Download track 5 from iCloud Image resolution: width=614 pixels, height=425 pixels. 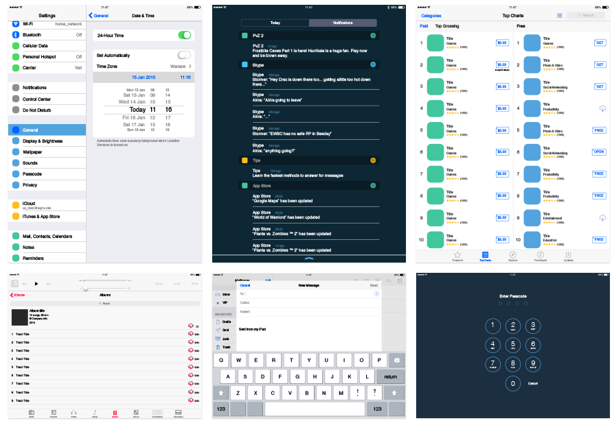pyautogui.click(x=191, y=367)
